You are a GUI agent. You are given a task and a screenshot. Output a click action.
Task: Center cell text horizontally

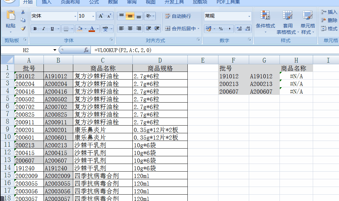click(x=130, y=28)
